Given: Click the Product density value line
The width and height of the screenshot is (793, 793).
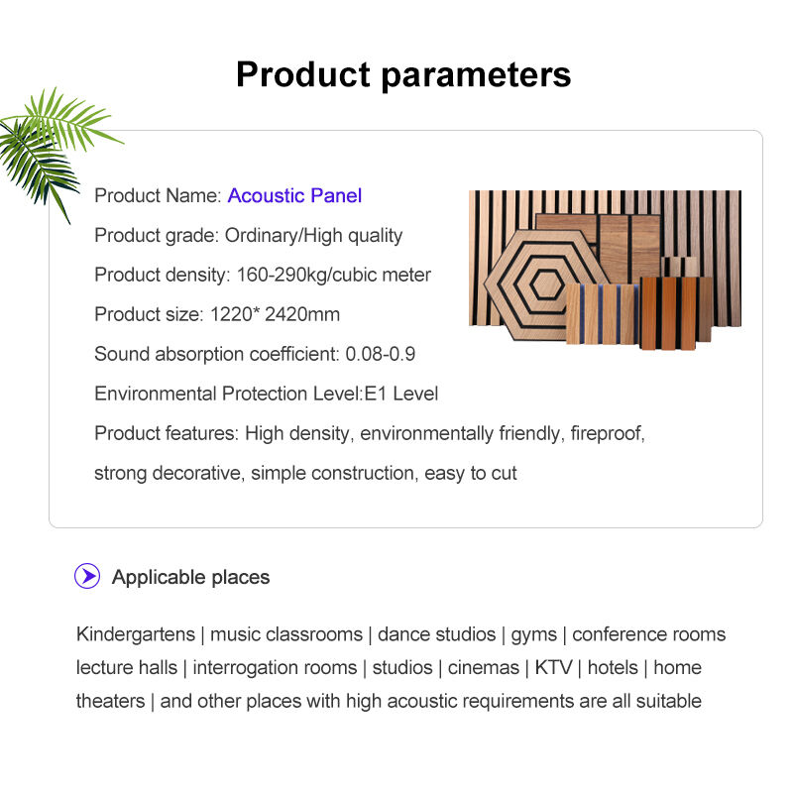Looking at the screenshot, I should pyautogui.click(x=263, y=275).
